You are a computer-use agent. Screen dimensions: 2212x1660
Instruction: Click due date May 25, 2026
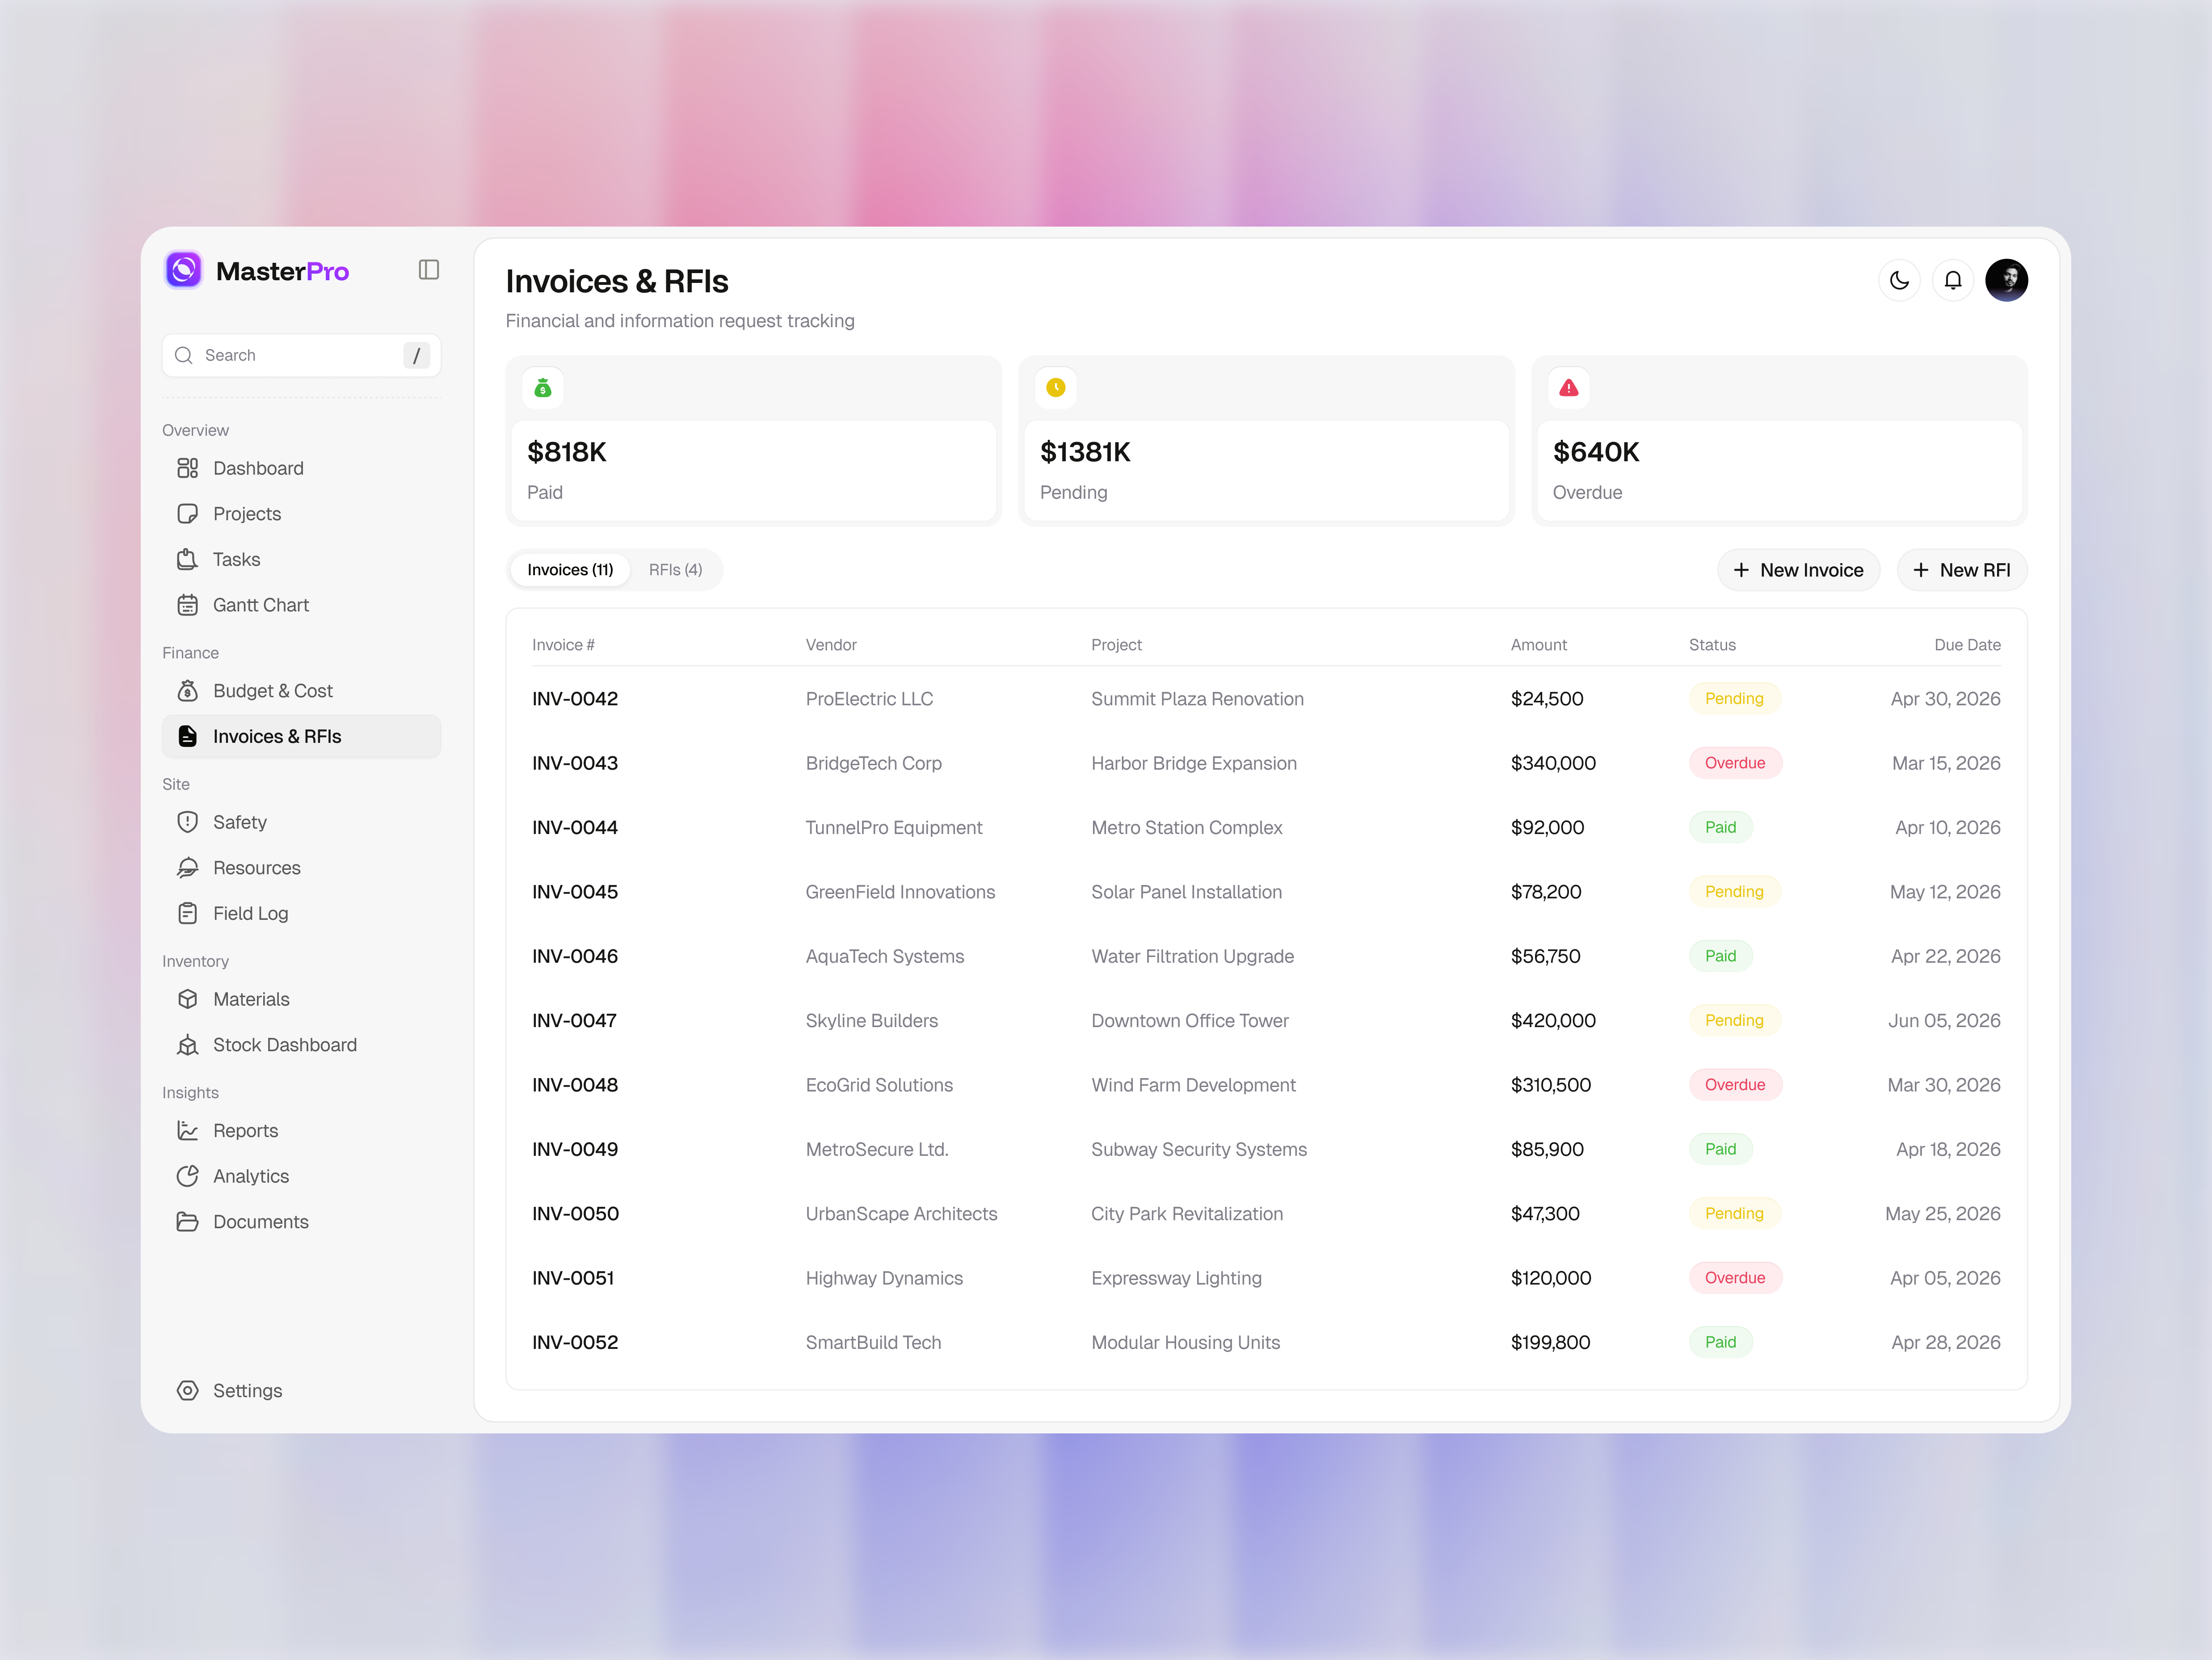(1943, 1214)
